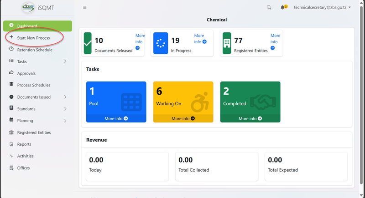This screenshot has height=198, width=365.
Task: Go to Process Schedules in sidebar
Action: (33, 85)
